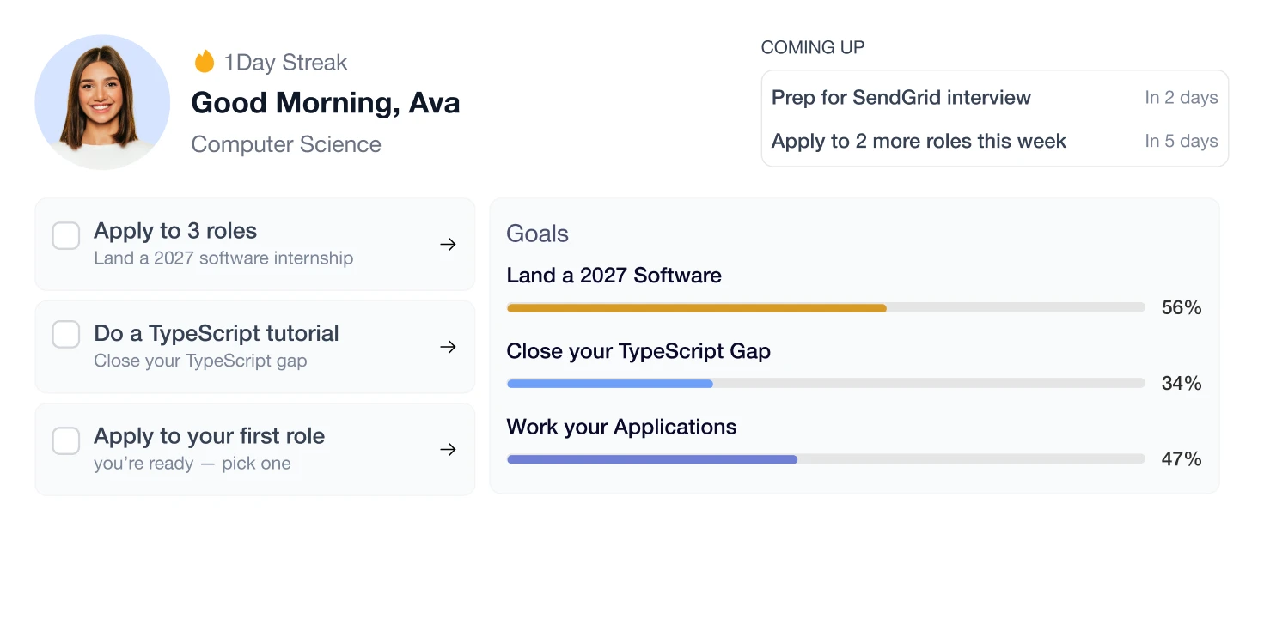The image size is (1264, 643).
Task: Open arrow beside Apply to your first role
Action: [448, 450]
